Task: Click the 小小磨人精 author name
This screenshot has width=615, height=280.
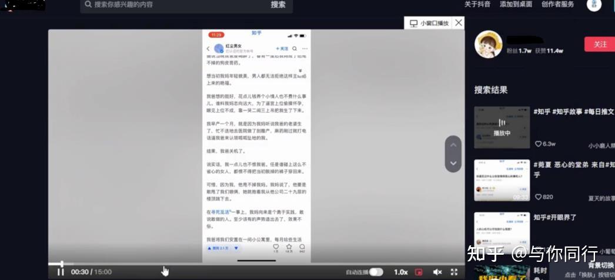Action: (601, 146)
